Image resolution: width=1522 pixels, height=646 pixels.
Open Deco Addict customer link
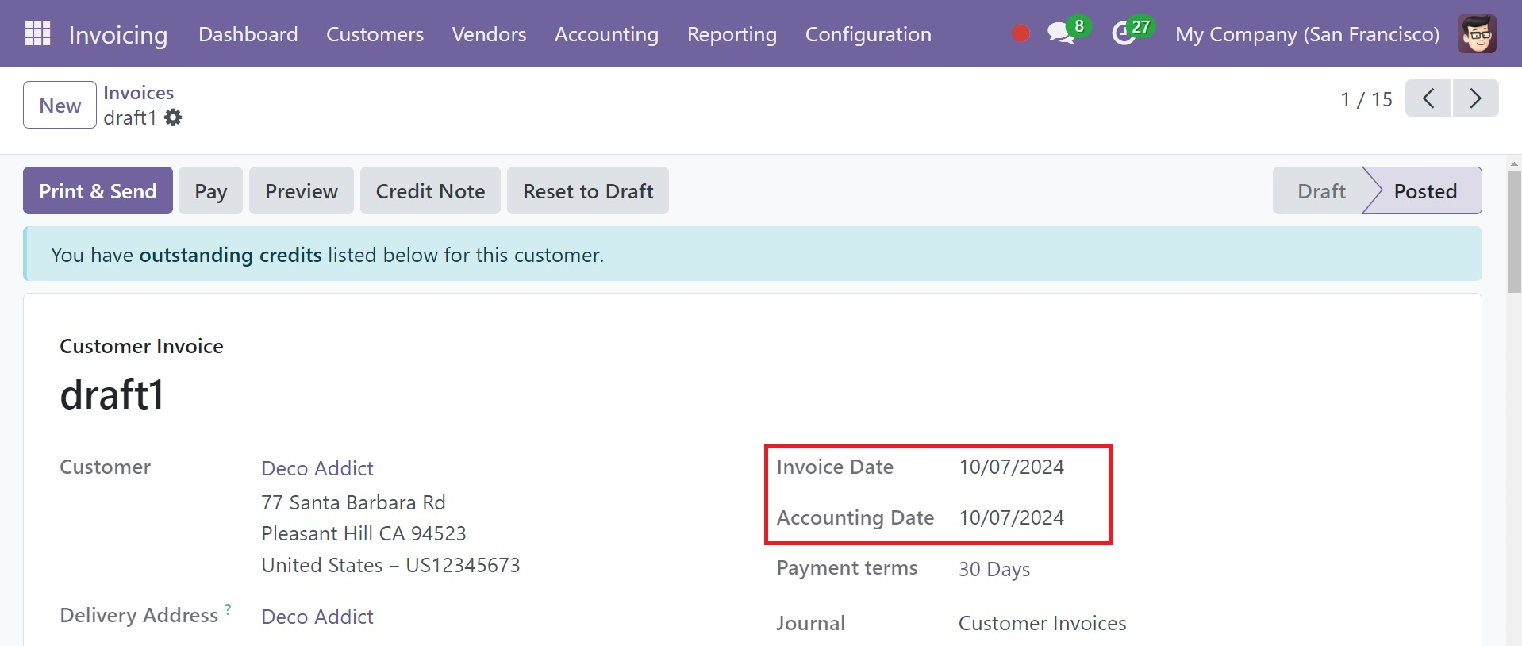pyautogui.click(x=317, y=468)
